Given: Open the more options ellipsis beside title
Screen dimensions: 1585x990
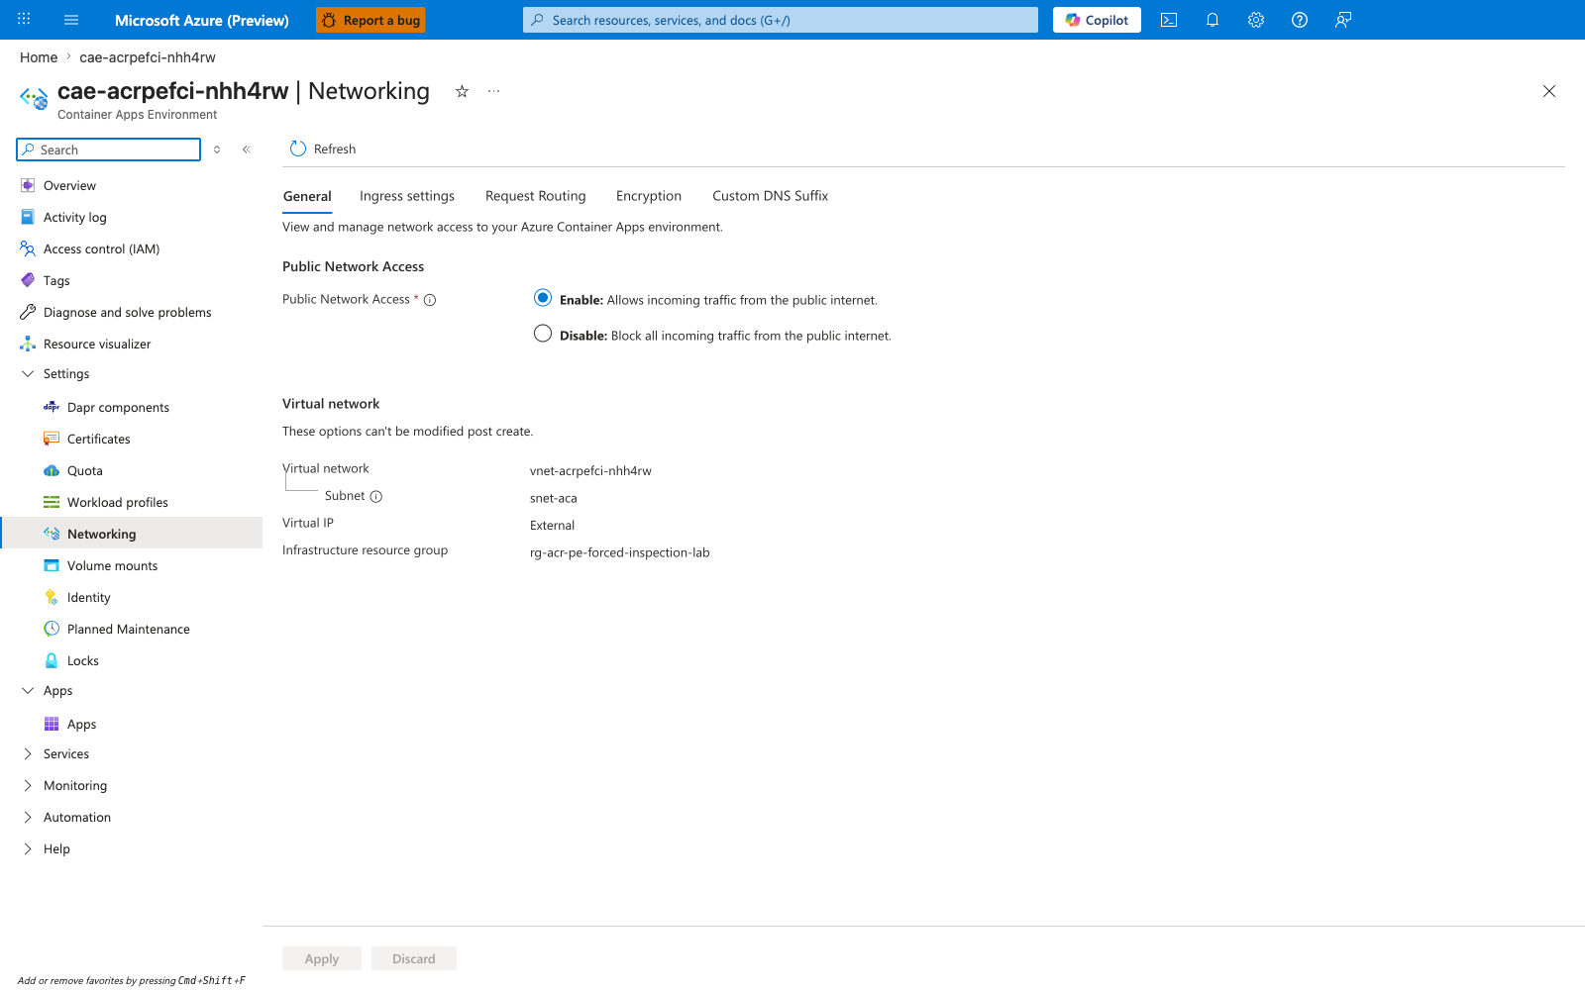Looking at the screenshot, I should click(493, 91).
